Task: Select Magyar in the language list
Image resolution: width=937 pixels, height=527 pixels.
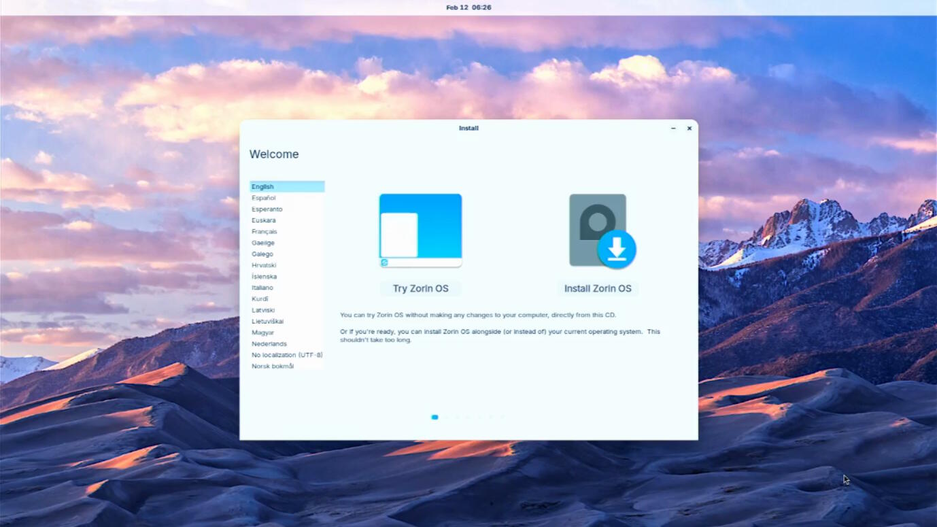Action: 287,333
